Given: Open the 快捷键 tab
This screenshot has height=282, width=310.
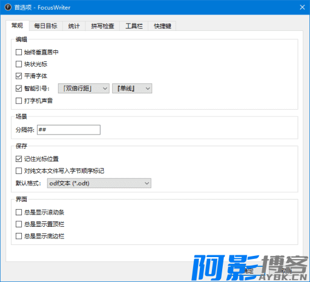Looking at the screenshot, I should 162,26.
